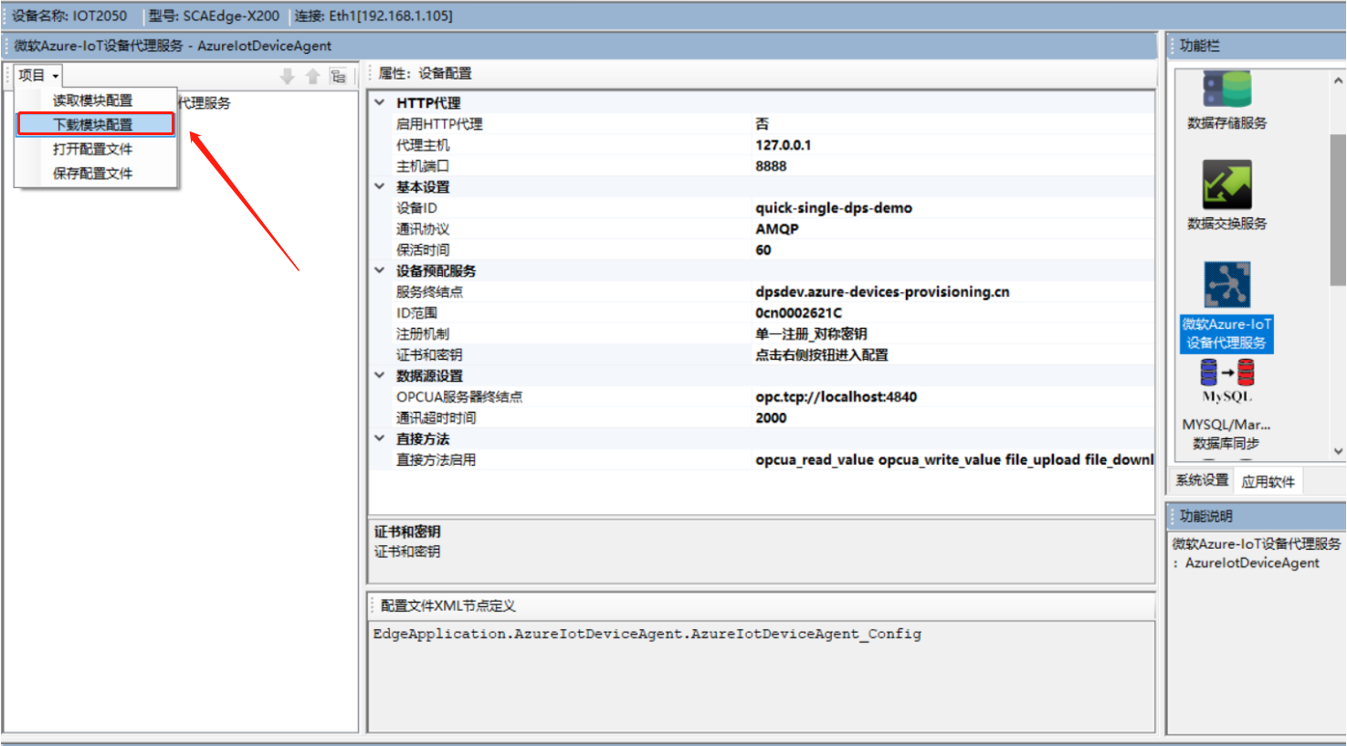Collapse the 基本设置 section
The width and height of the screenshot is (1347, 746).
click(x=380, y=186)
